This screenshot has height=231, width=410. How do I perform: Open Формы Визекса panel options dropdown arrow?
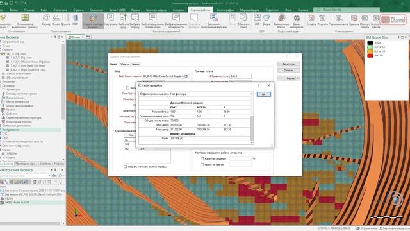(x=52, y=37)
